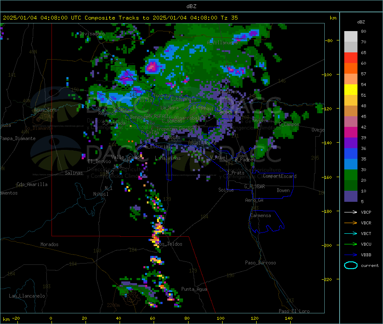The image size is (383, 324).
Task: Click the 'L_Malvinas' map label
Action: 168,158
